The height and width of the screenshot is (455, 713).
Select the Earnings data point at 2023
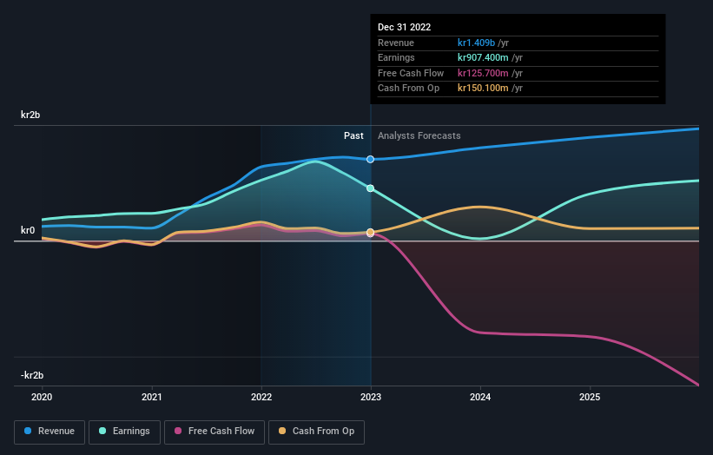tap(371, 188)
